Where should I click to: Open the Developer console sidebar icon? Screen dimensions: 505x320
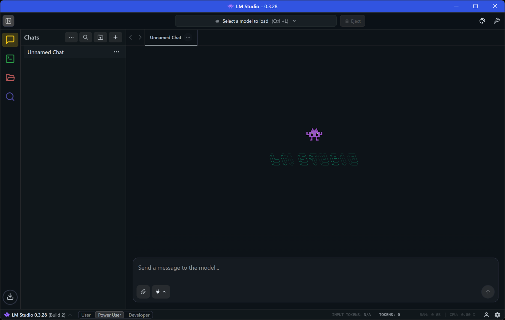point(10,59)
